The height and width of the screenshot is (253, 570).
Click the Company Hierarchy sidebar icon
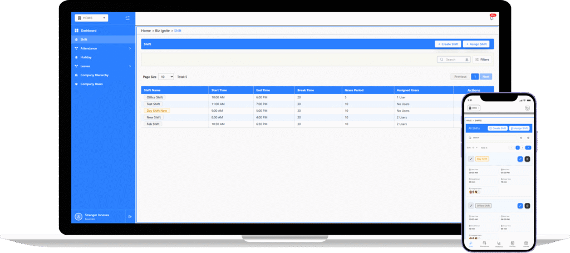(x=76, y=75)
